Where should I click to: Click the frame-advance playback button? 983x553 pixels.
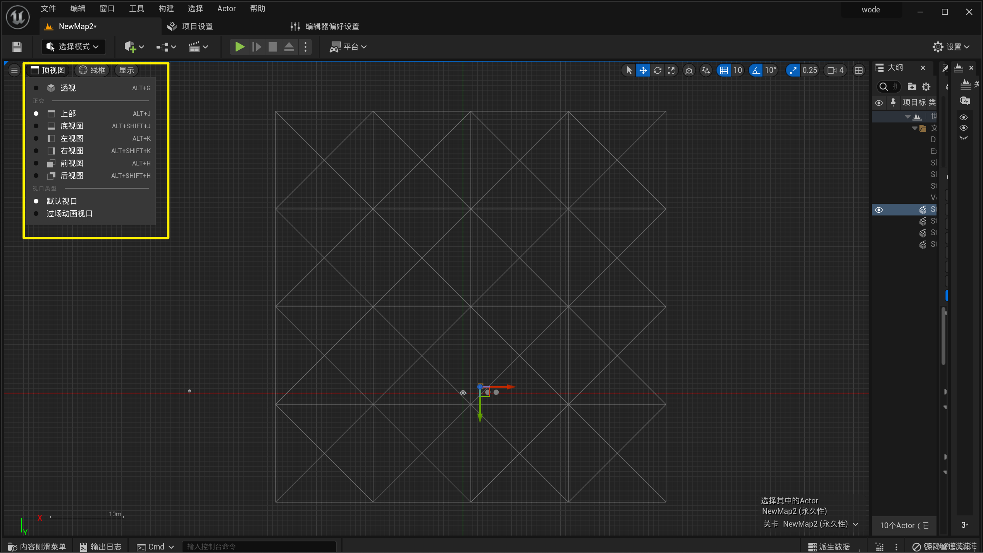click(256, 47)
